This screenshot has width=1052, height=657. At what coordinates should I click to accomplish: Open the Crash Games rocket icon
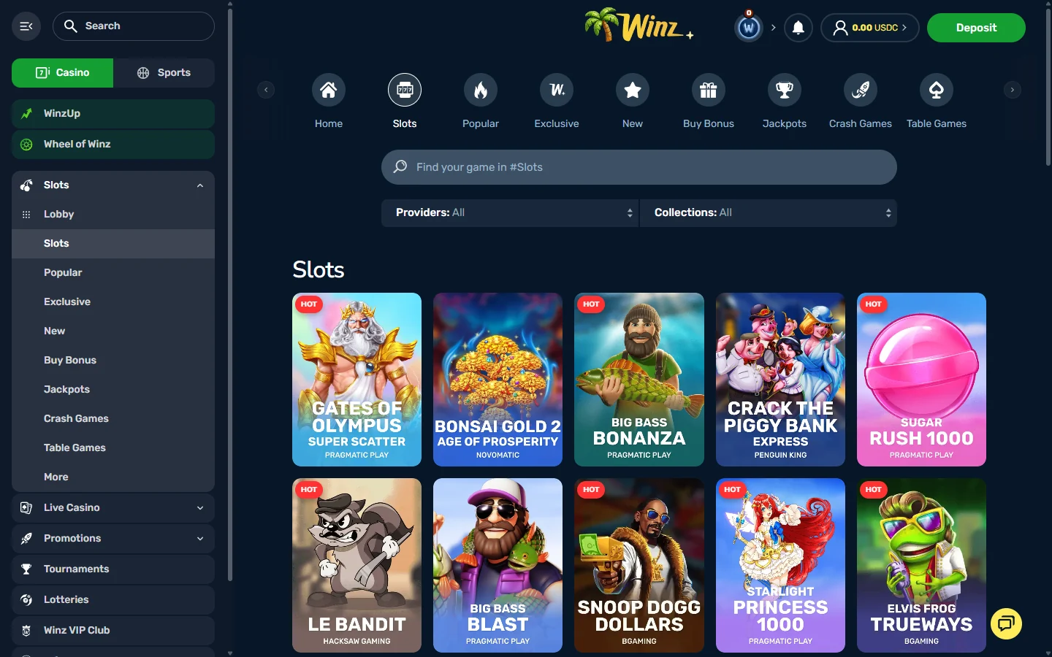click(x=861, y=90)
